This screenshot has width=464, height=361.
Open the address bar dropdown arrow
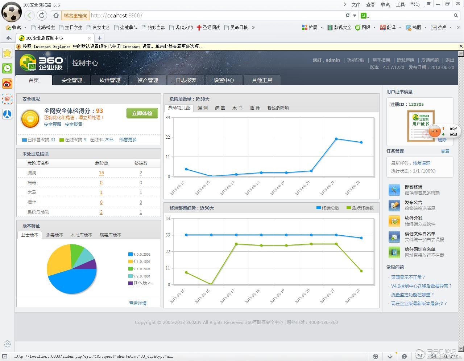pos(355,16)
